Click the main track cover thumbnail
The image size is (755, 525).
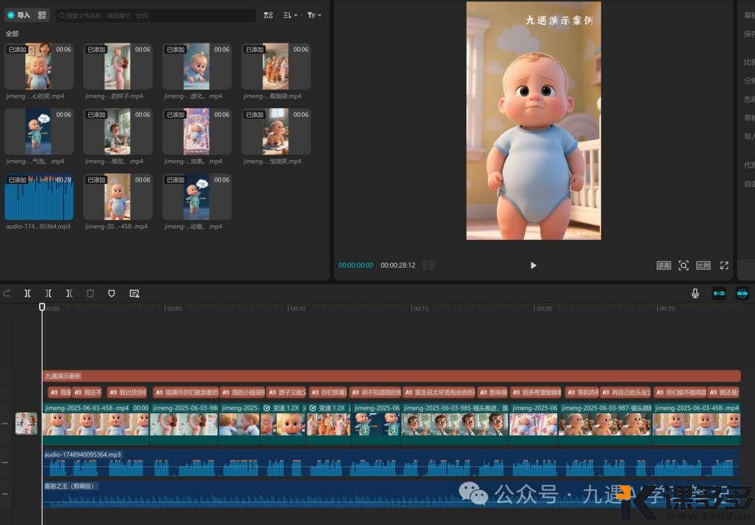coord(27,424)
